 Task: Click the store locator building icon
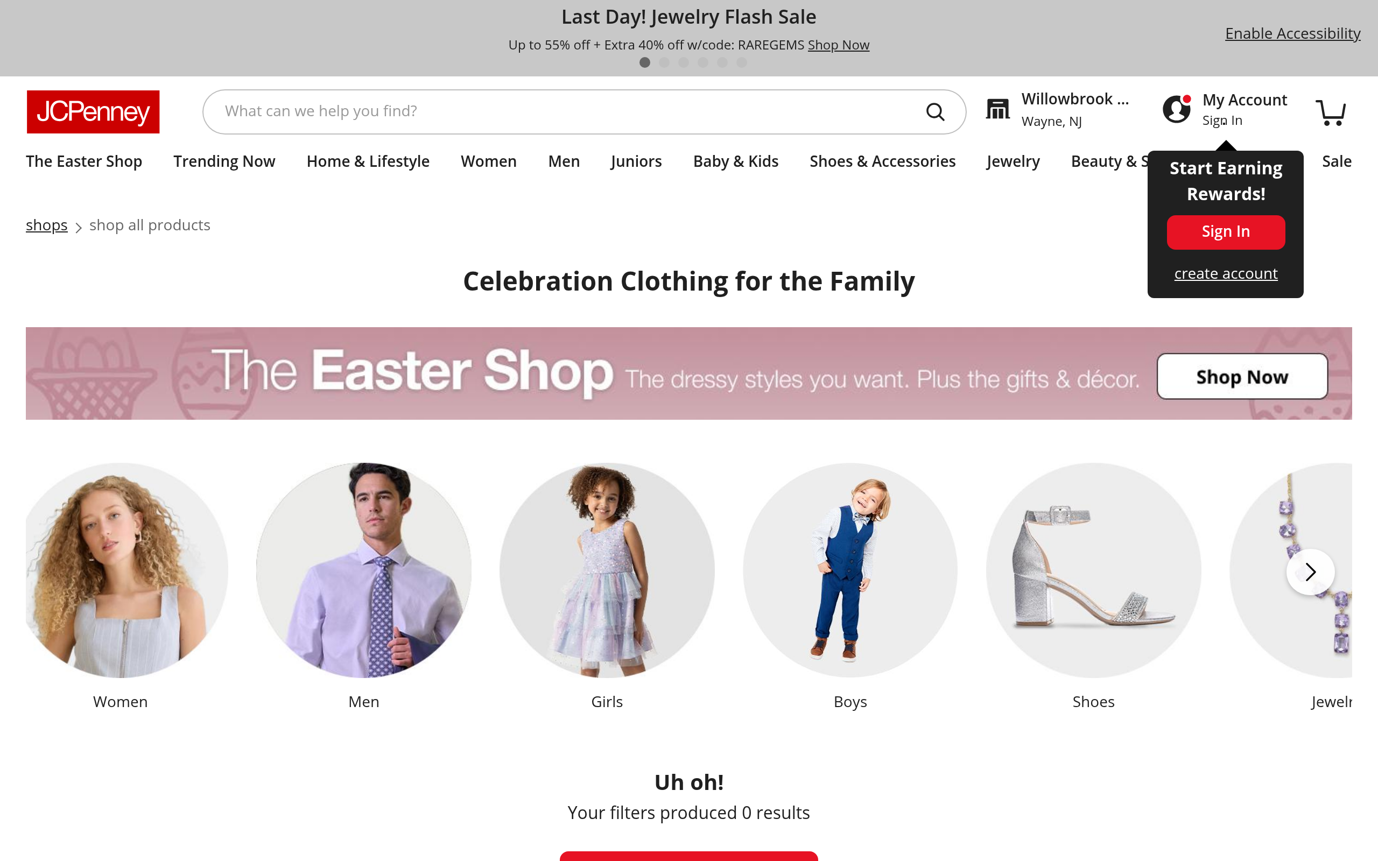click(997, 109)
